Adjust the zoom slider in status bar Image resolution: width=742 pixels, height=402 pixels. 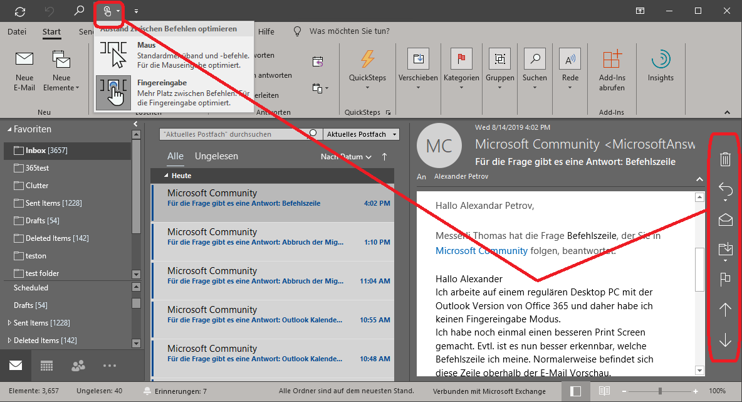[660, 391]
